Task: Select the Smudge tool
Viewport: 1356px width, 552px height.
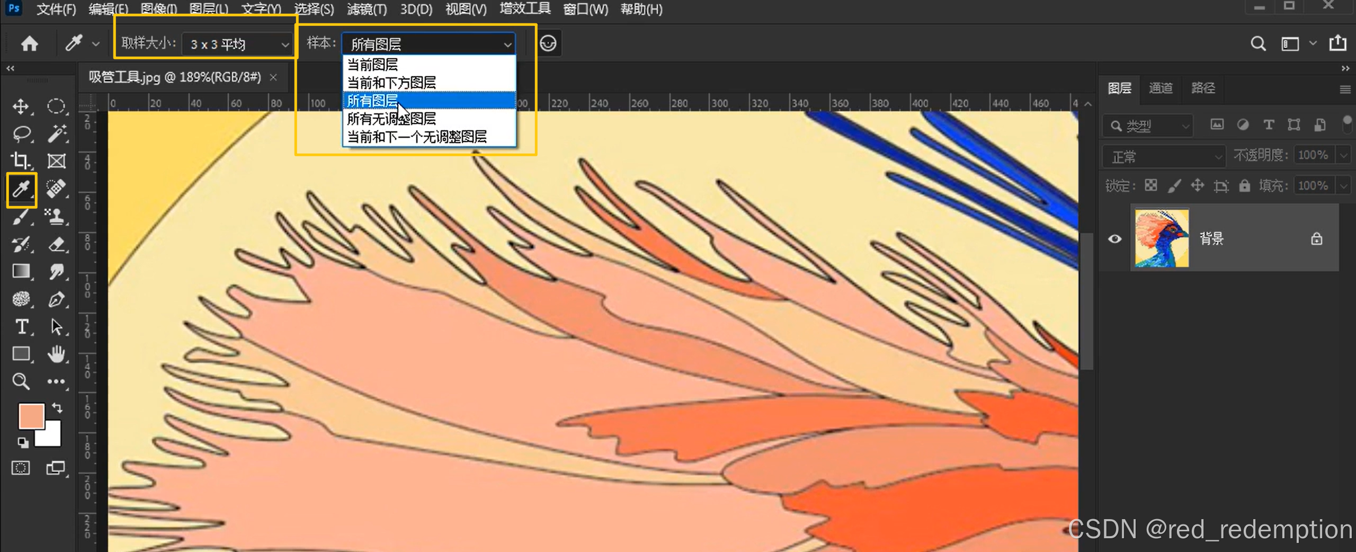Action: [x=56, y=271]
